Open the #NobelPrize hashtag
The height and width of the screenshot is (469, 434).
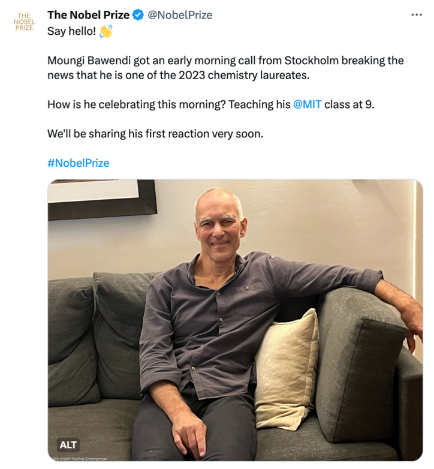coord(78,163)
